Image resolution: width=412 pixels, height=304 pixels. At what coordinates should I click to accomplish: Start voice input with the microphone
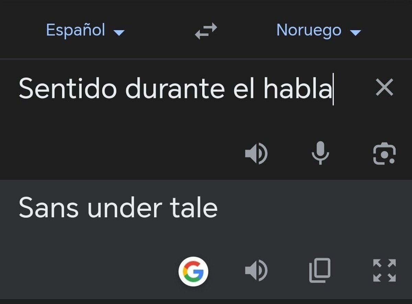tap(320, 153)
